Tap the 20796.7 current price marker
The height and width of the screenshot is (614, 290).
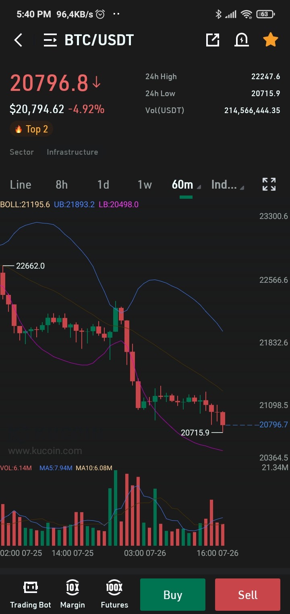tap(274, 425)
